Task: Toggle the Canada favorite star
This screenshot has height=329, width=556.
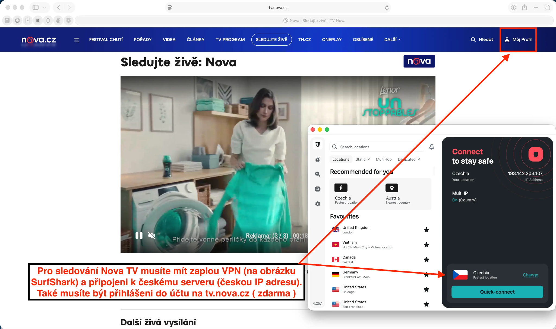Action: click(x=427, y=260)
